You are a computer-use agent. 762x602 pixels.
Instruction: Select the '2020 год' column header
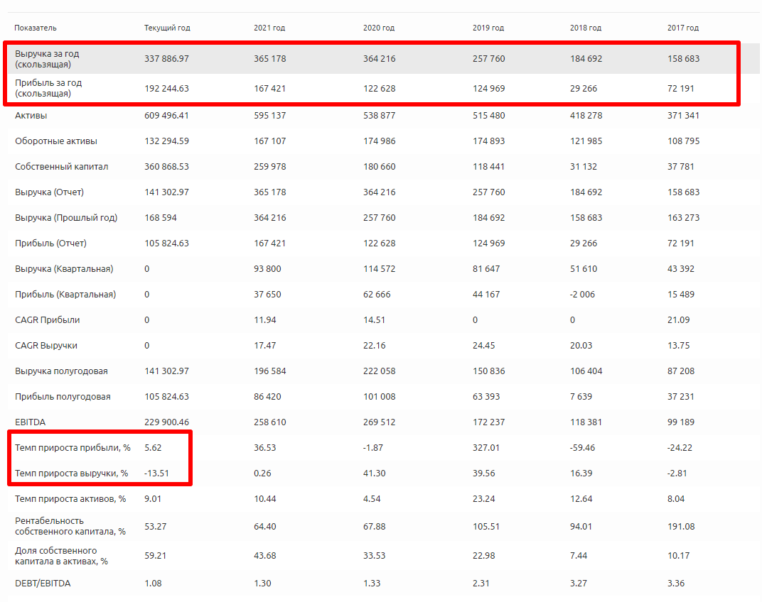coord(379,28)
